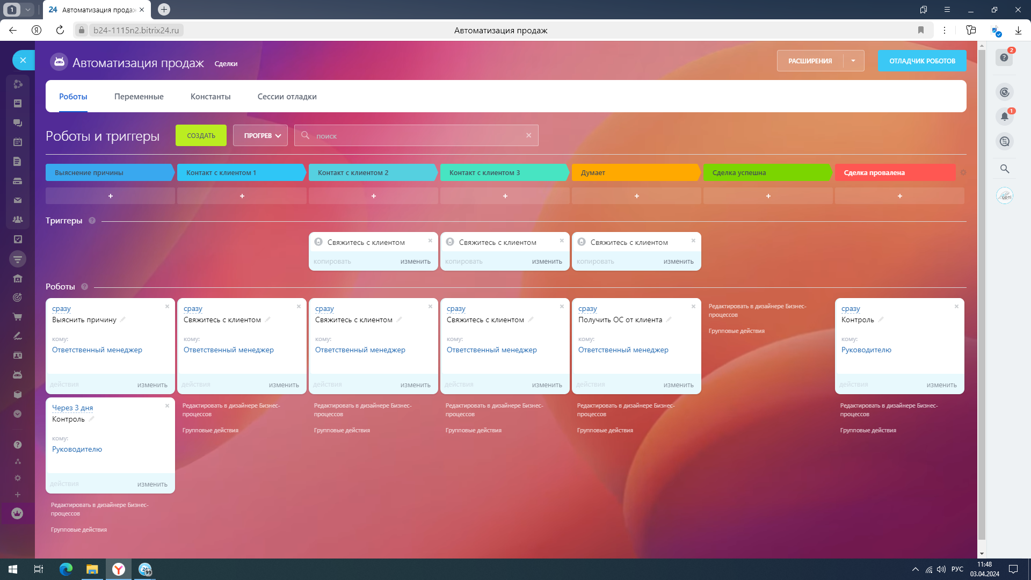This screenshot has width=1031, height=580.
Task: Click the CRM funnel sidebar icon
Action: tap(17, 259)
